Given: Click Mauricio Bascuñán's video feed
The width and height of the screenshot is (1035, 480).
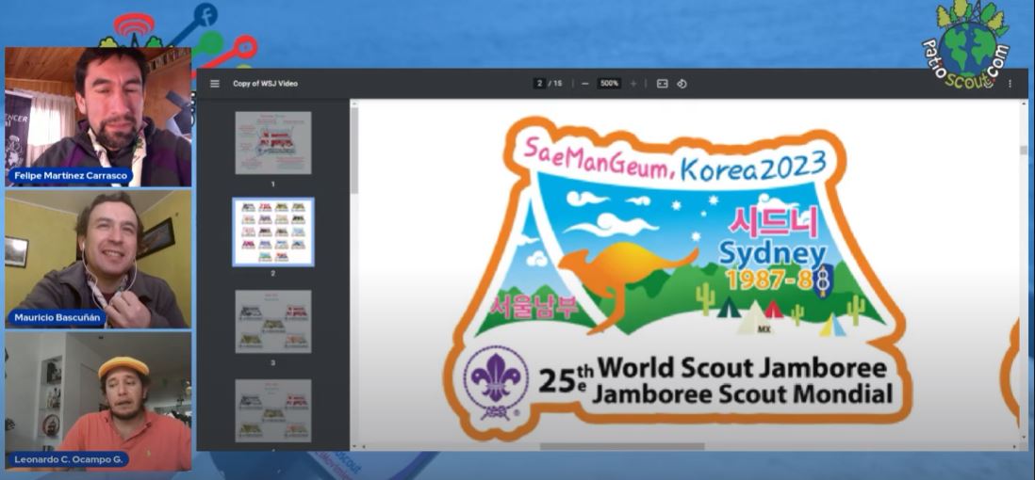Looking at the screenshot, I should coord(98,259).
